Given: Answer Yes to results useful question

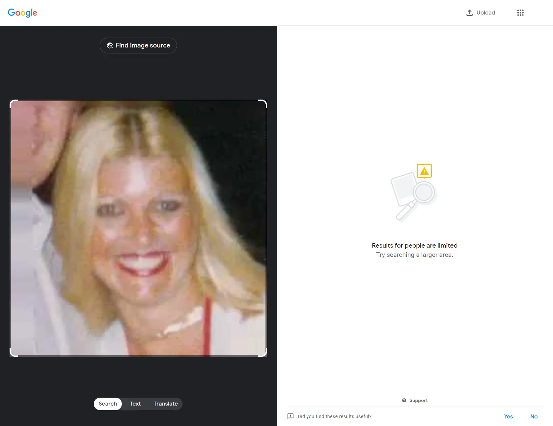Looking at the screenshot, I should pos(508,416).
